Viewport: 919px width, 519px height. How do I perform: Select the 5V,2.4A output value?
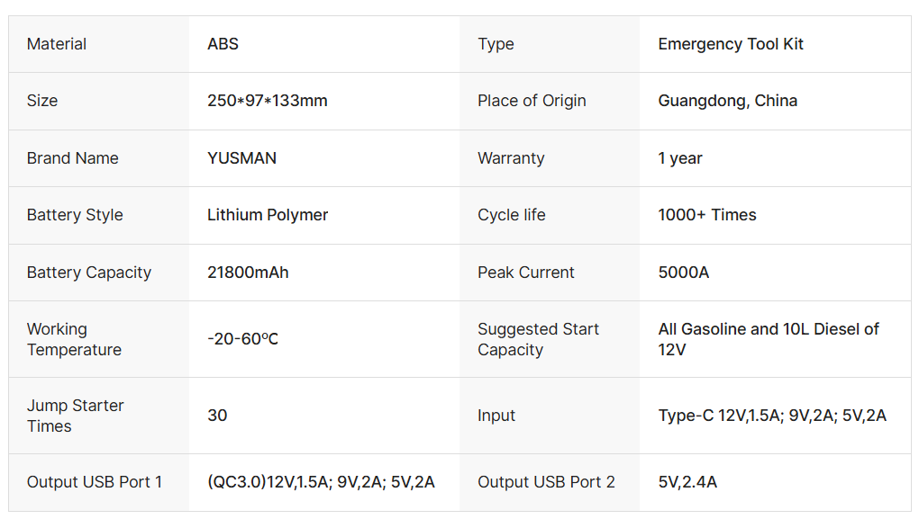click(x=687, y=482)
